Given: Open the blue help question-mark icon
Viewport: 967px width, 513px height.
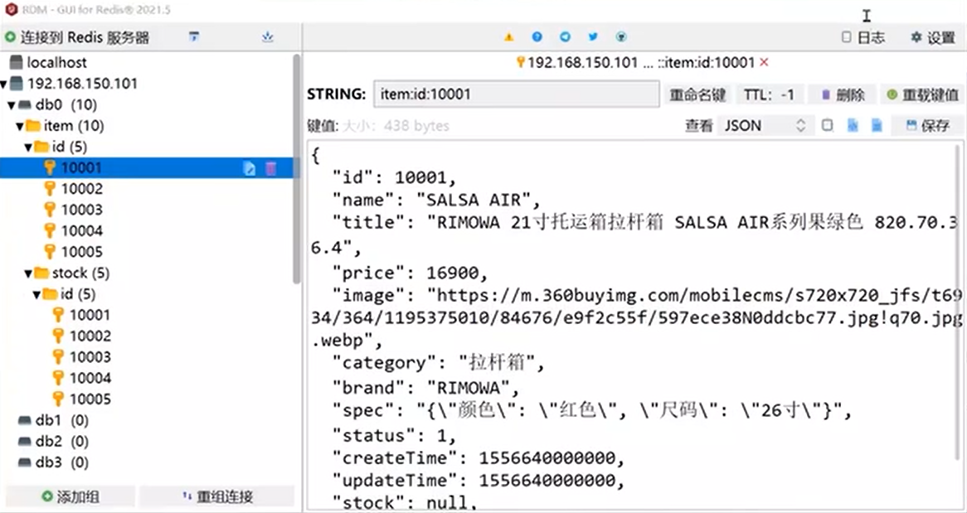Looking at the screenshot, I should coord(537,37).
